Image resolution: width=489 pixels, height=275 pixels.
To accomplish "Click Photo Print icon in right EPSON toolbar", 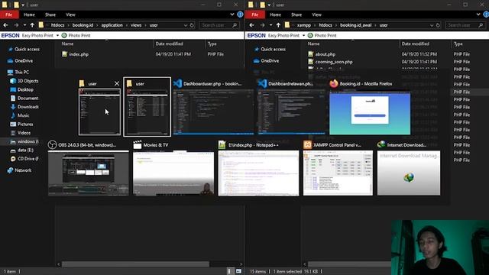I will (310, 35).
